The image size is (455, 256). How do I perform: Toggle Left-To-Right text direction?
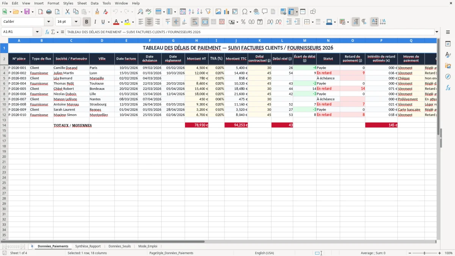pyautogui.click(x=356, y=22)
